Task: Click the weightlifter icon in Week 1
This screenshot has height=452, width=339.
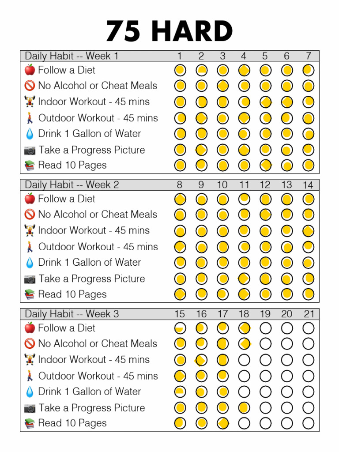Action: pos(30,102)
